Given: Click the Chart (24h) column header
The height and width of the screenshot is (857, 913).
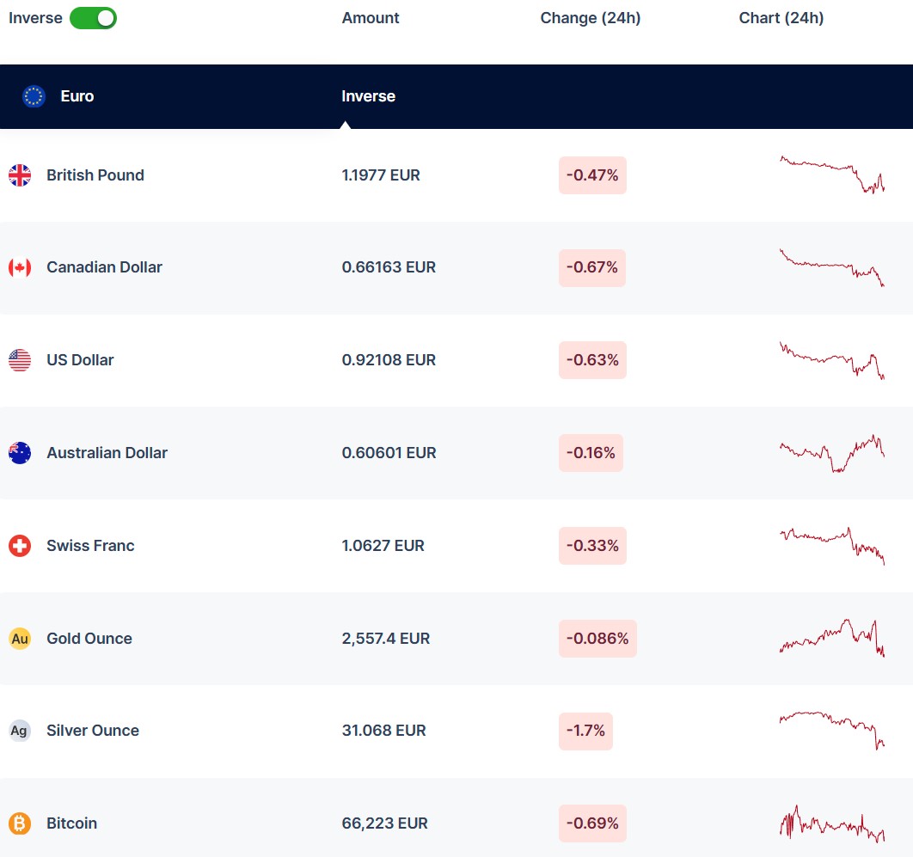Looking at the screenshot, I should tap(781, 18).
